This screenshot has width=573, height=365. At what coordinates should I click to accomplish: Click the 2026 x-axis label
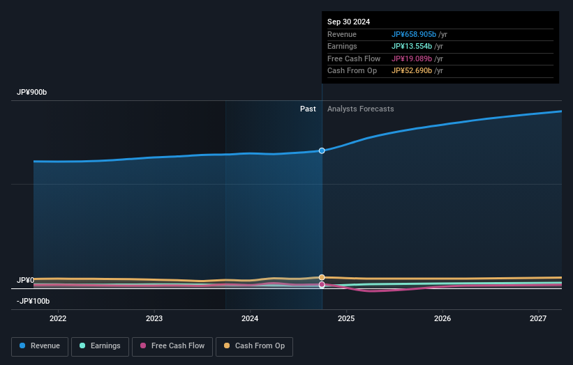point(442,318)
